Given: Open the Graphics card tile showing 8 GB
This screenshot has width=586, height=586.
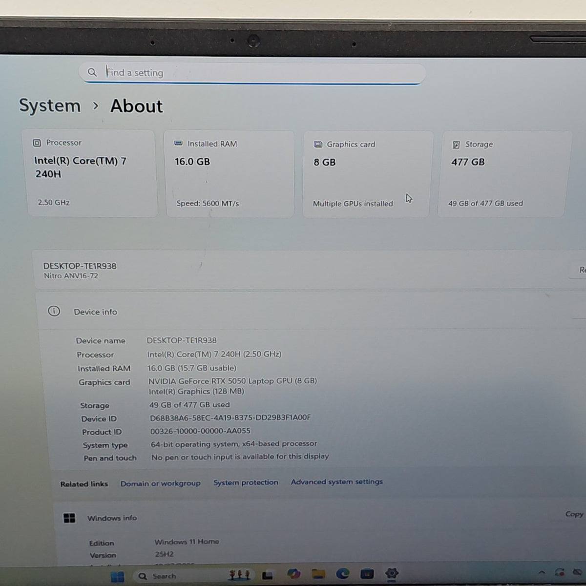Looking at the screenshot, I should [x=368, y=174].
